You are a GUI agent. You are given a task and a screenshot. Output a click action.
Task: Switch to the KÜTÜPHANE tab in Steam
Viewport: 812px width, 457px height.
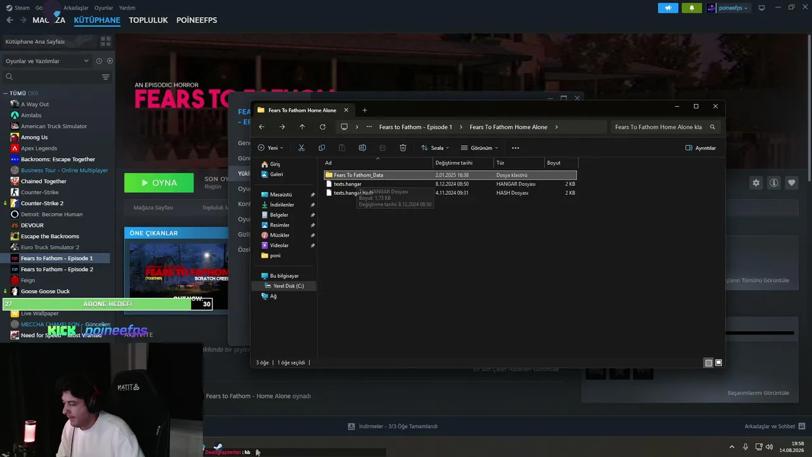pos(97,20)
